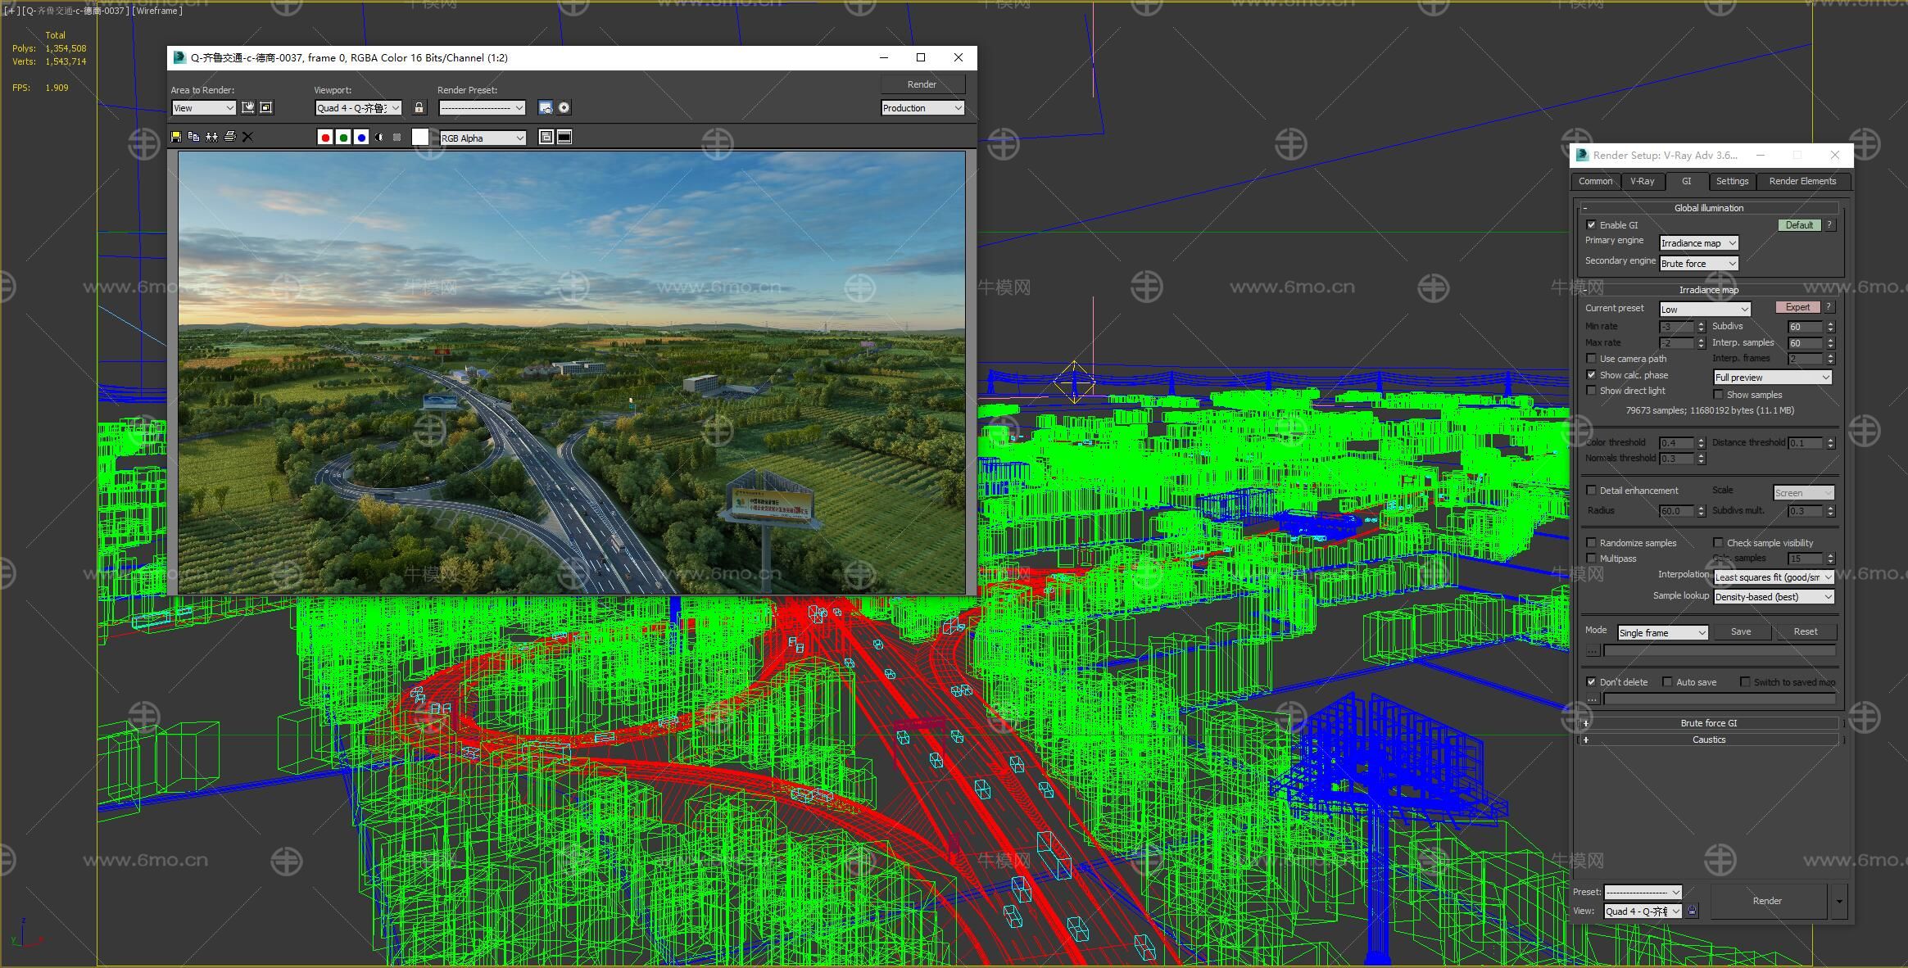
Task: Enable the Show direct light checkbox
Action: point(1591,391)
